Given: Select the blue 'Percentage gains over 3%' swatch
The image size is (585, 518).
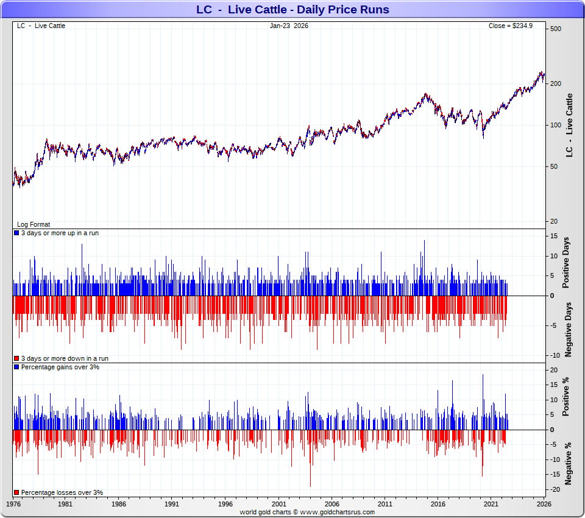Looking at the screenshot, I should coord(16,367).
